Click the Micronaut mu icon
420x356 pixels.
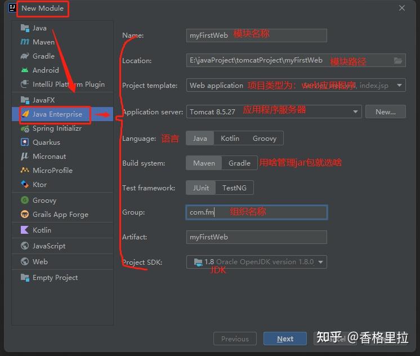25,156
